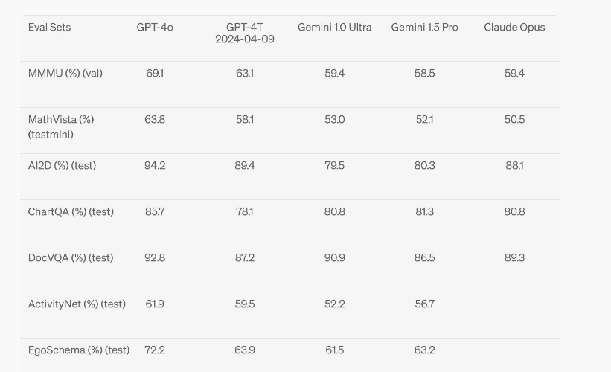Select the Gemini 1.0 Ultra header
Image resolution: width=611 pixels, height=372 pixels.
[x=334, y=28]
